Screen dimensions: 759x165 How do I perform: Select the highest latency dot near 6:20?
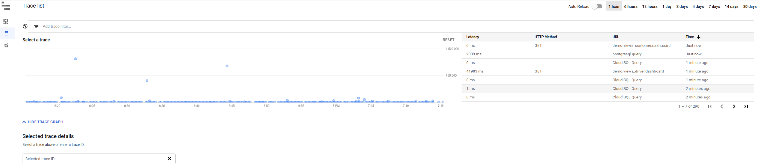76,59
